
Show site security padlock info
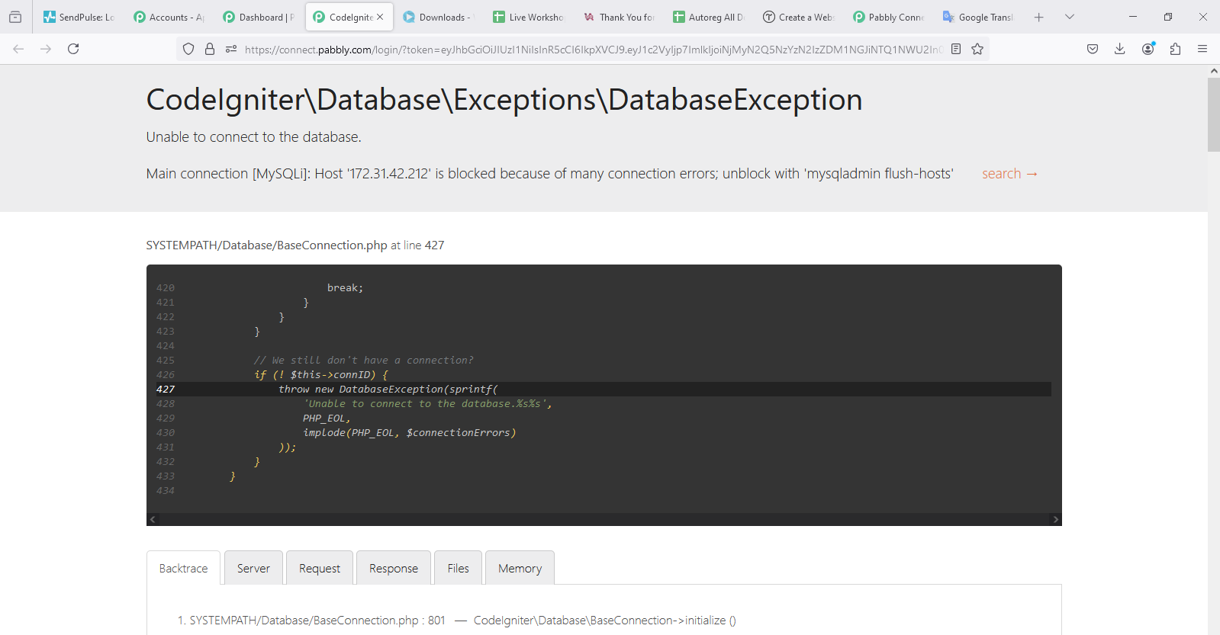tap(210, 49)
